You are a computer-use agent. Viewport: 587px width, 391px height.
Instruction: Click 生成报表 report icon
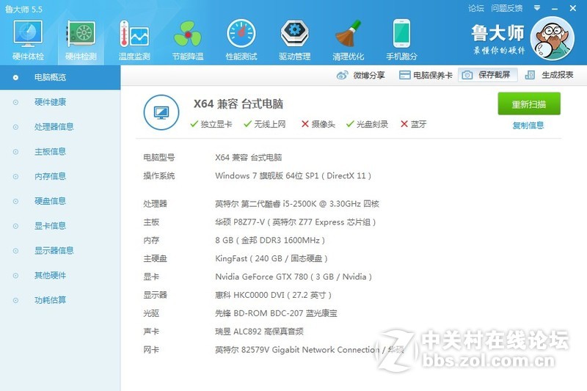click(x=530, y=76)
